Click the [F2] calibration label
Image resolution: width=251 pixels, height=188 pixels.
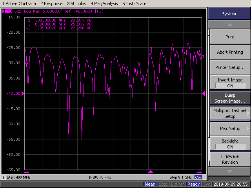point(99,11)
